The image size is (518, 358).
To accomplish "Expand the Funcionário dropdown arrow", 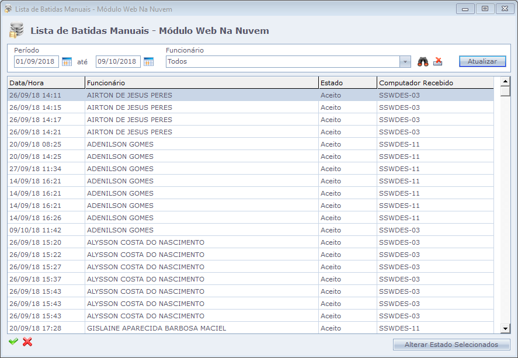I will point(405,61).
